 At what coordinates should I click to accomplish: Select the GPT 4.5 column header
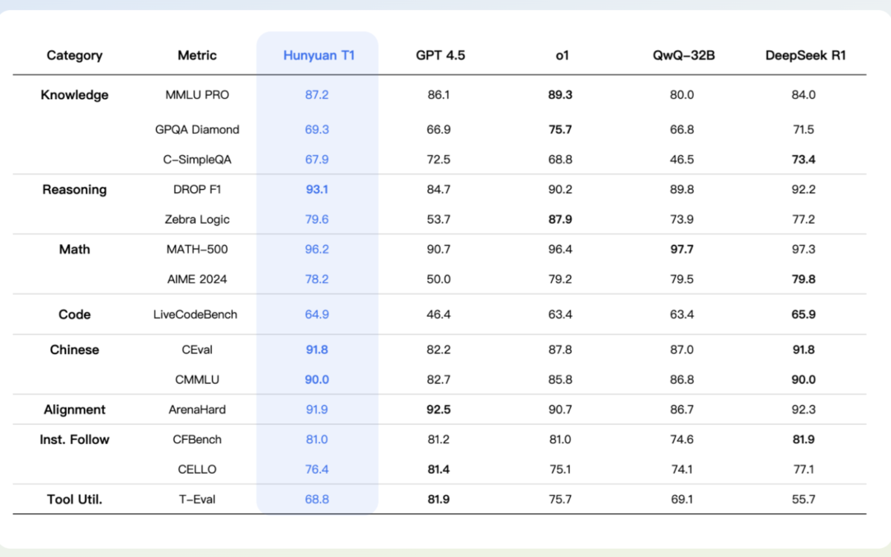tap(439, 55)
